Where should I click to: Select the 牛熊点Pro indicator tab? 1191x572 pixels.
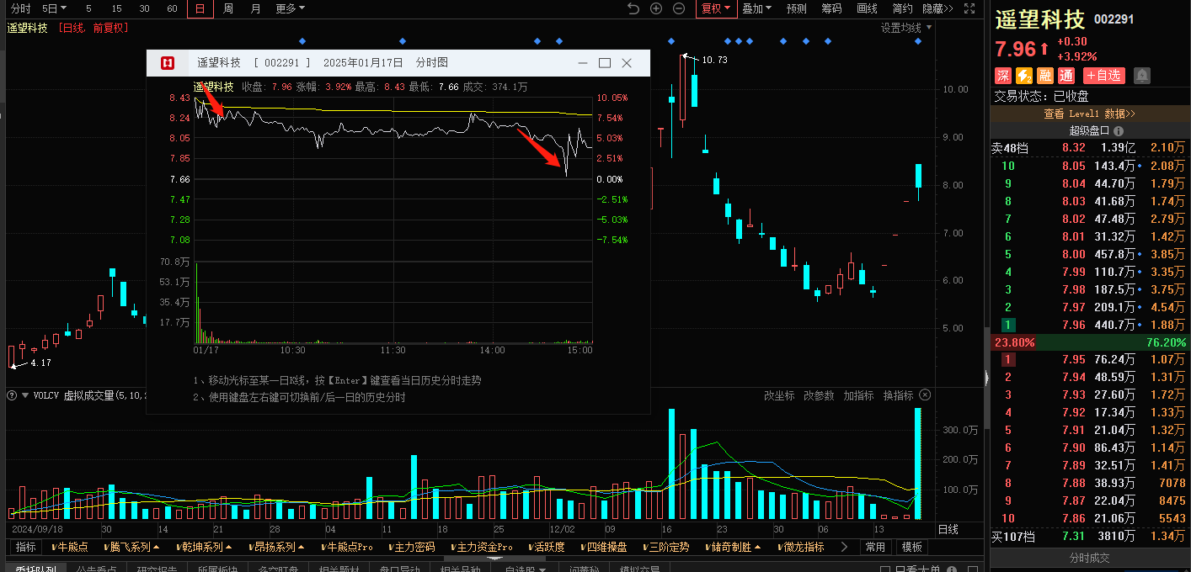pos(346,547)
